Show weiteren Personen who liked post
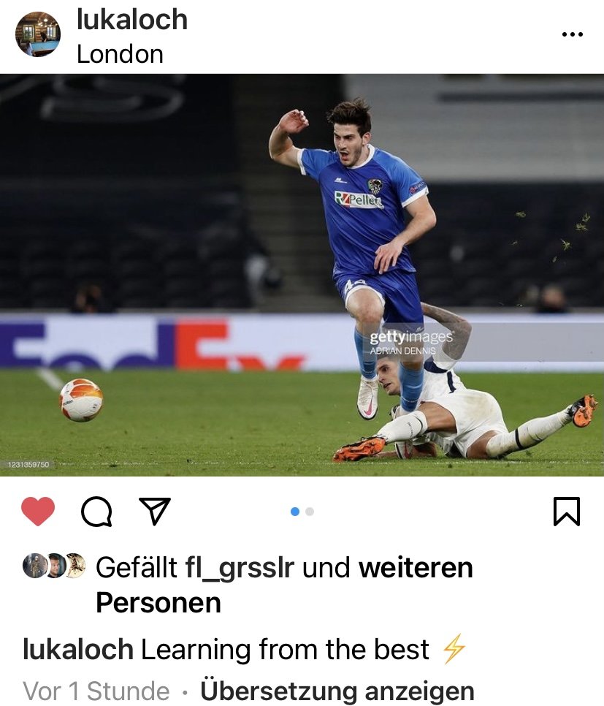This screenshot has height=706, width=604. pos(284,585)
